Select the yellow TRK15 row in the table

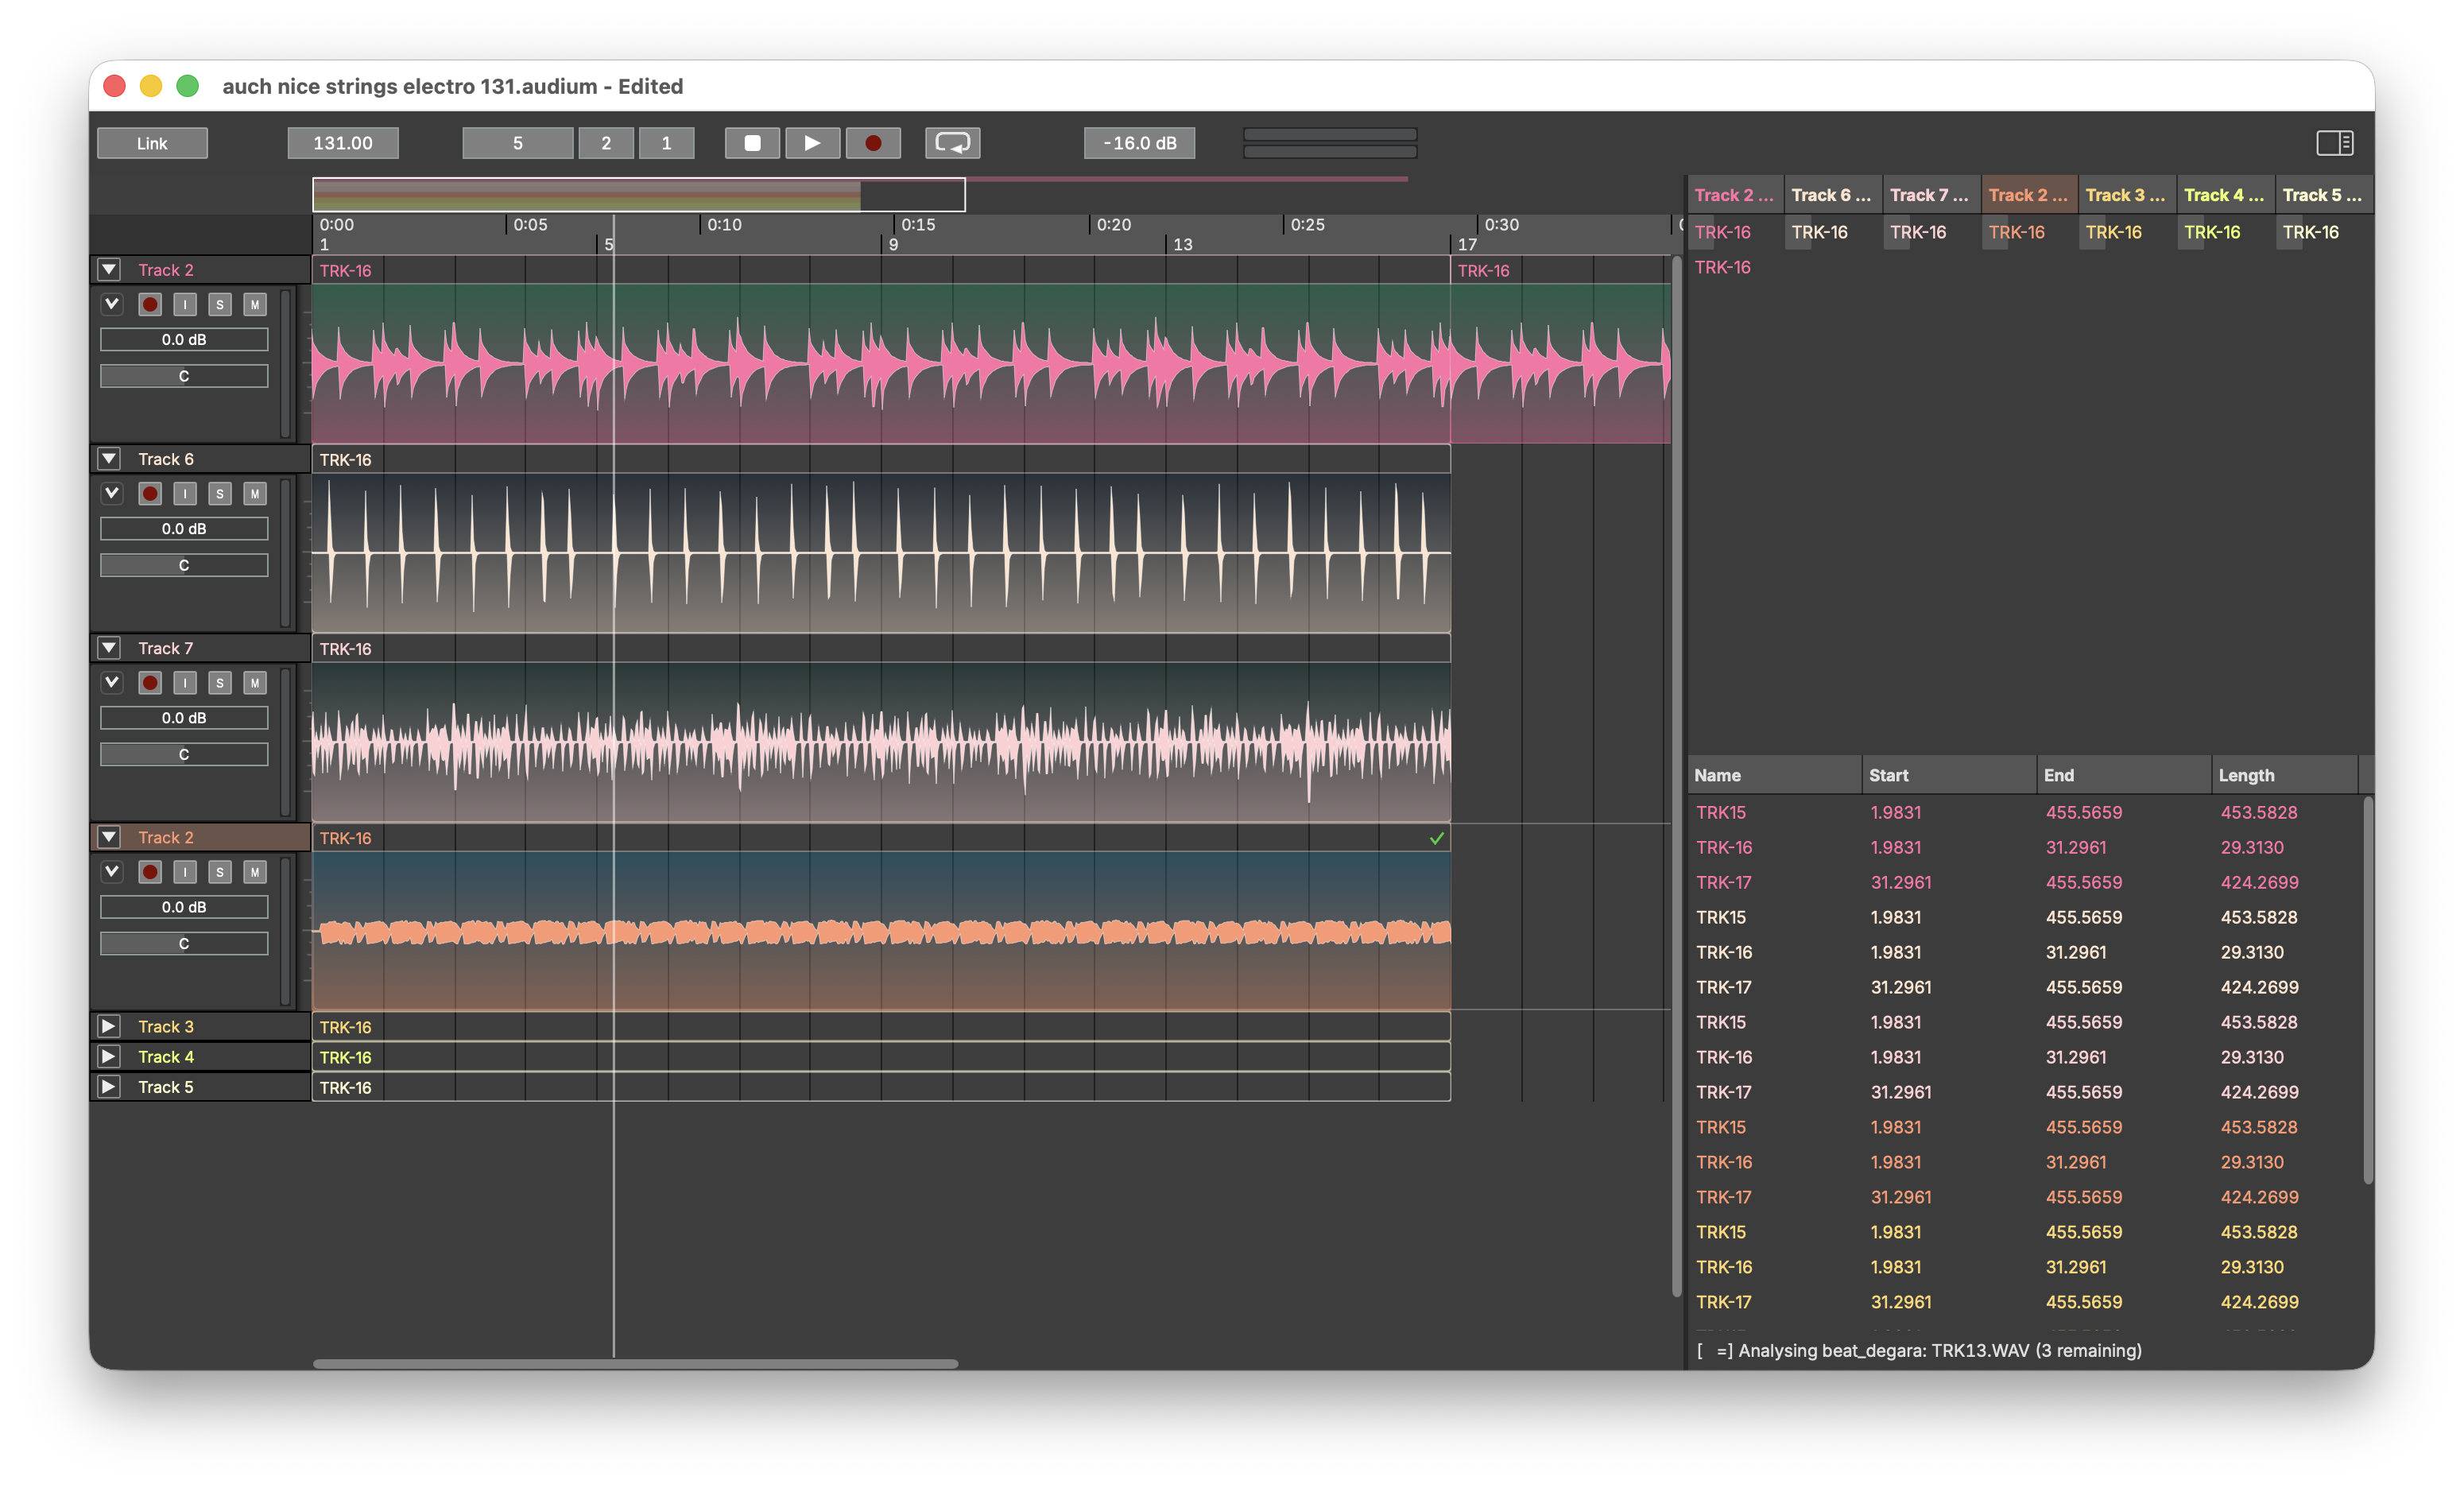pyautogui.click(x=2024, y=1232)
